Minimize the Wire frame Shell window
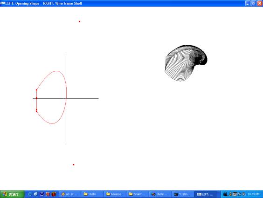 [248, 3]
